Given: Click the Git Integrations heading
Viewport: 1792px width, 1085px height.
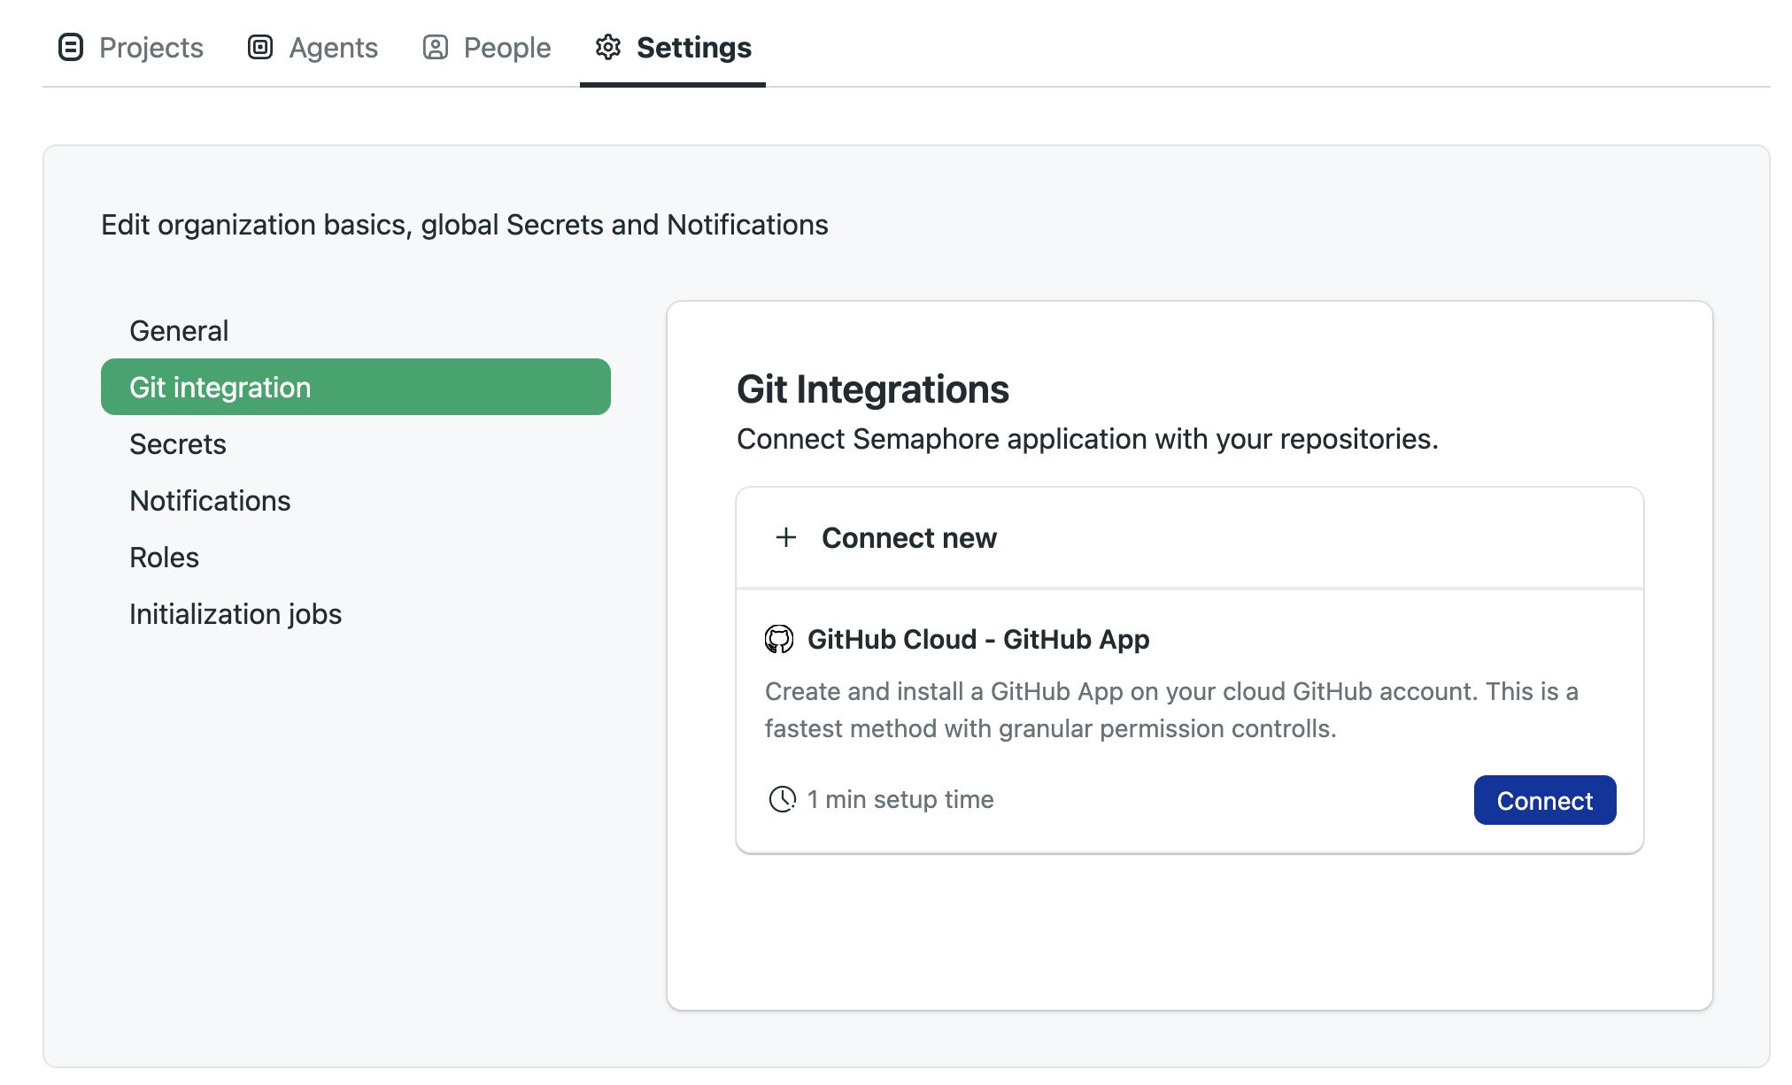Looking at the screenshot, I should pyautogui.click(x=873, y=389).
